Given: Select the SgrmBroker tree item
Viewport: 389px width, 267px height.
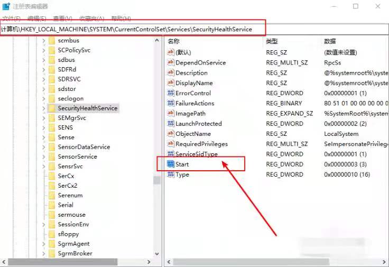Looking at the screenshot, I should 75,253.
